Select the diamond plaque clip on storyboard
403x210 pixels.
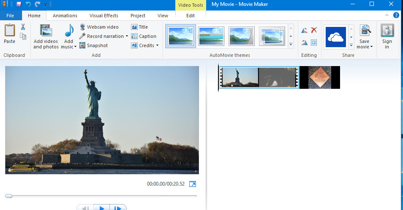click(320, 77)
